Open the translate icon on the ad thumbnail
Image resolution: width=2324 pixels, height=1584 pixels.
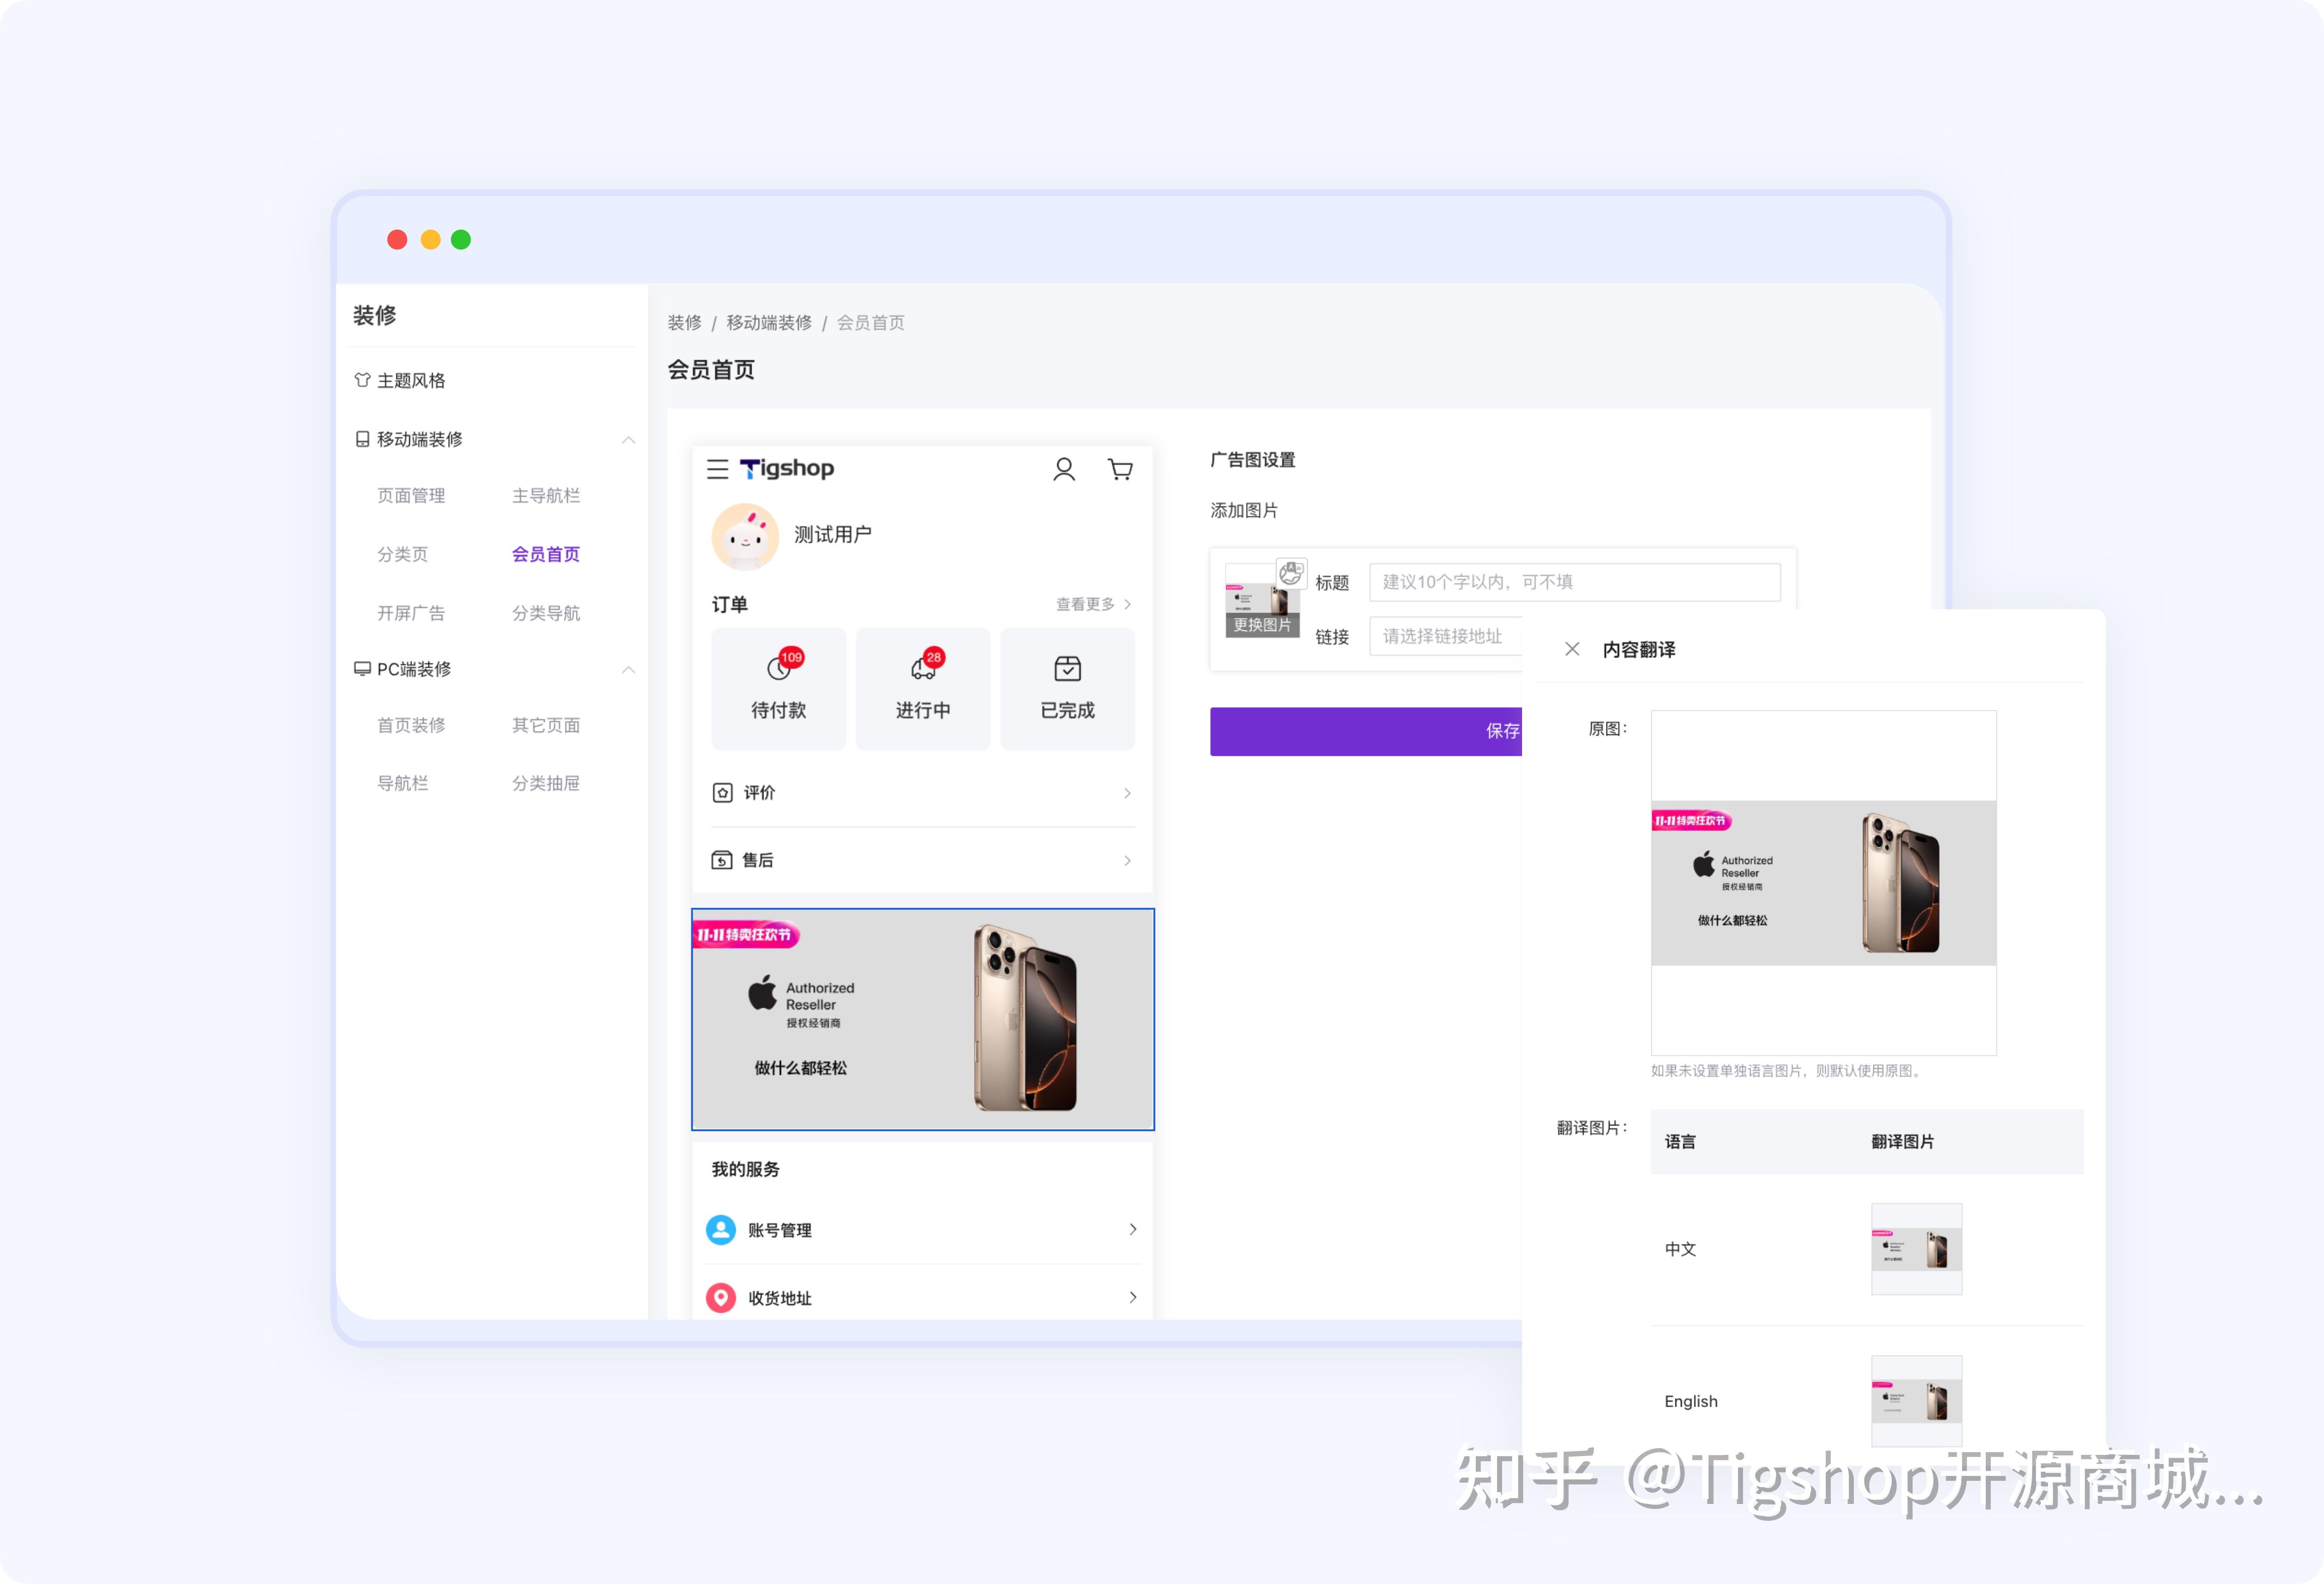pos(1292,572)
